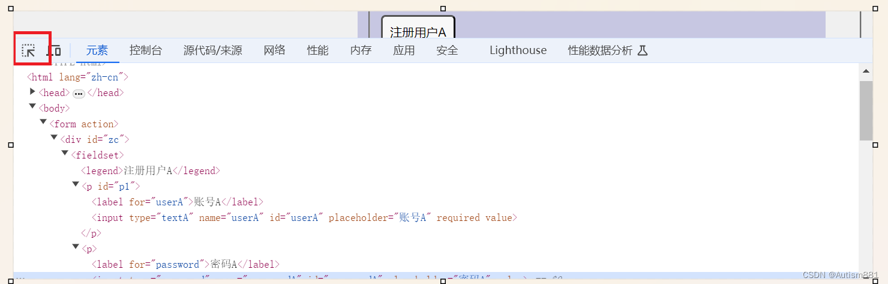This screenshot has height=284, width=888.
Task: Collapse the fieldset node
Action: tap(65, 154)
